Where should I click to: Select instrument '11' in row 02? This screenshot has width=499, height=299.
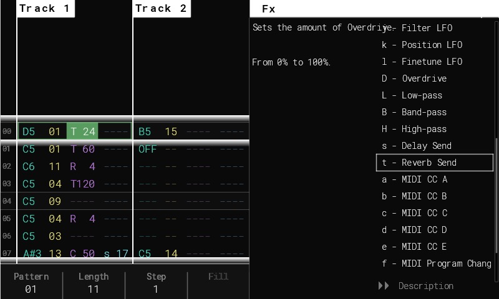coord(55,166)
